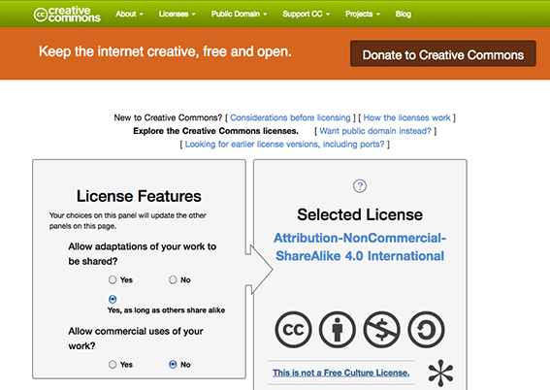Screen dimensions: 550x390
Task: Click This is not a Free Culture License link
Action: pyautogui.click(x=340, y=373)
